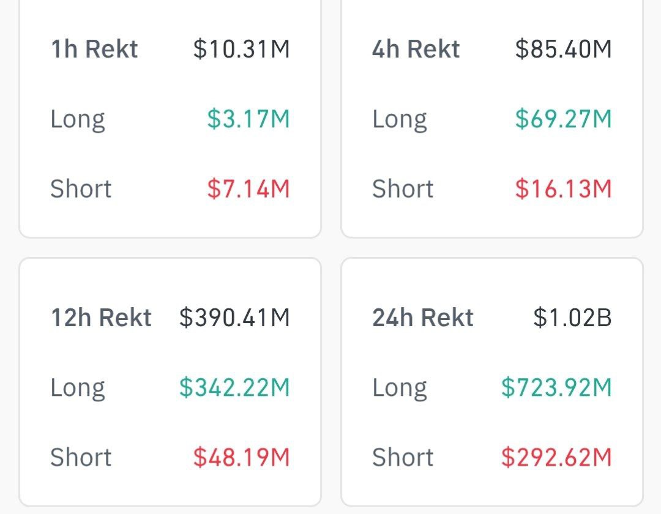Image resolution: width=661 pixels, height=514 pixels.
Task: Click the 12h Short value $48.19M
Action: (241, 457)
